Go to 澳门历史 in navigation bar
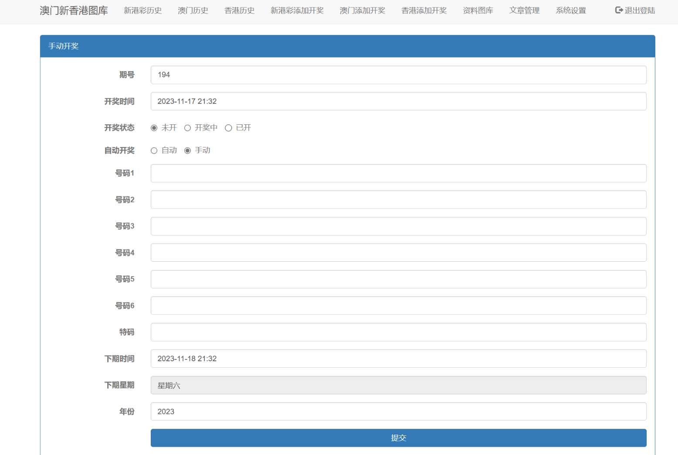This screenshot has width=678, height=455. [x=193, y=10]
